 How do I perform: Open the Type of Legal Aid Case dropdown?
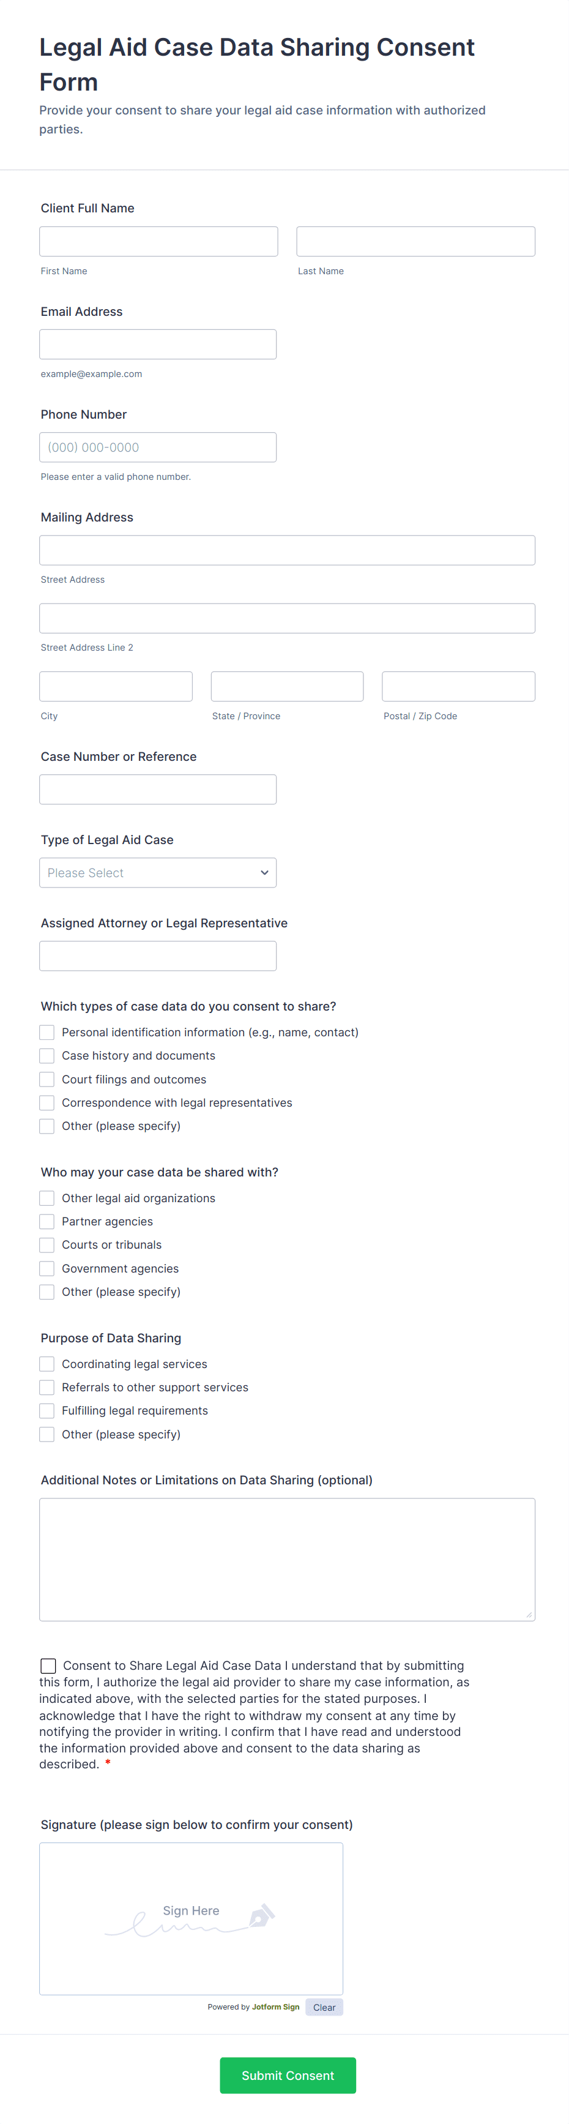[157, 872]
